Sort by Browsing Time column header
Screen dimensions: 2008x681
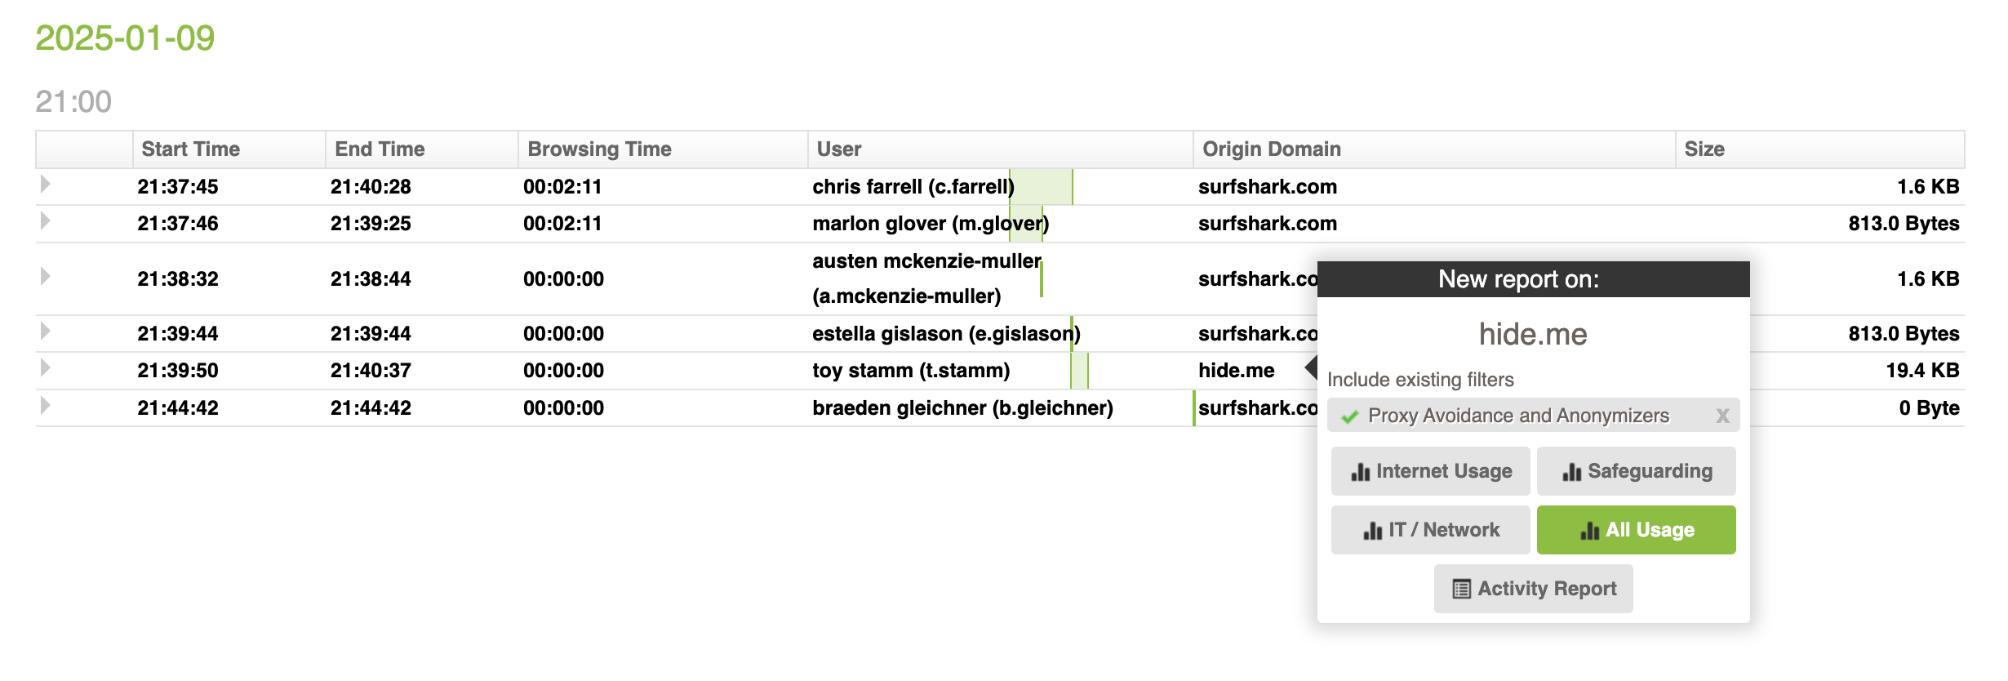pyautogui.click(x=599, y=149)
